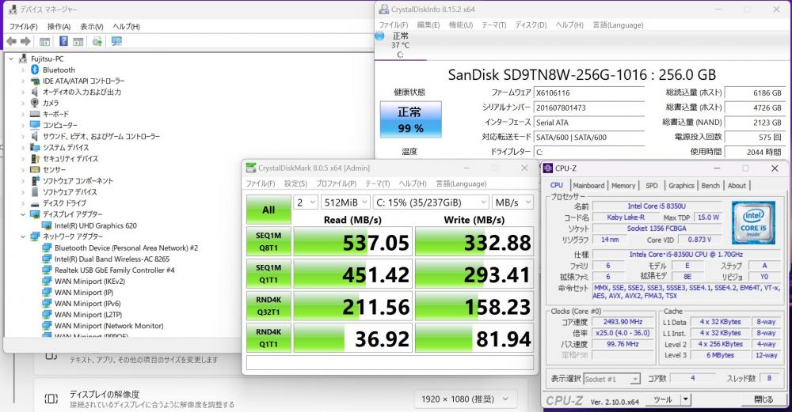Open the 機能(U) menu in CrystalDiskInfo
This screenshot has width=792, height=412.
tap(461, 25)
